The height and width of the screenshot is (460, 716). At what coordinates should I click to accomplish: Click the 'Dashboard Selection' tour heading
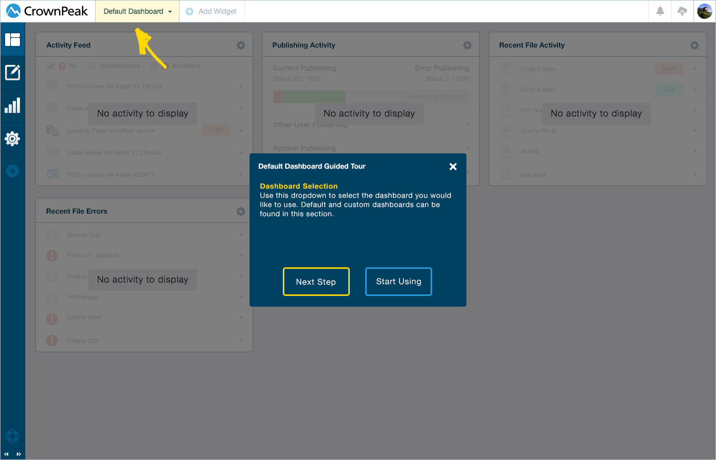[299, 186]
